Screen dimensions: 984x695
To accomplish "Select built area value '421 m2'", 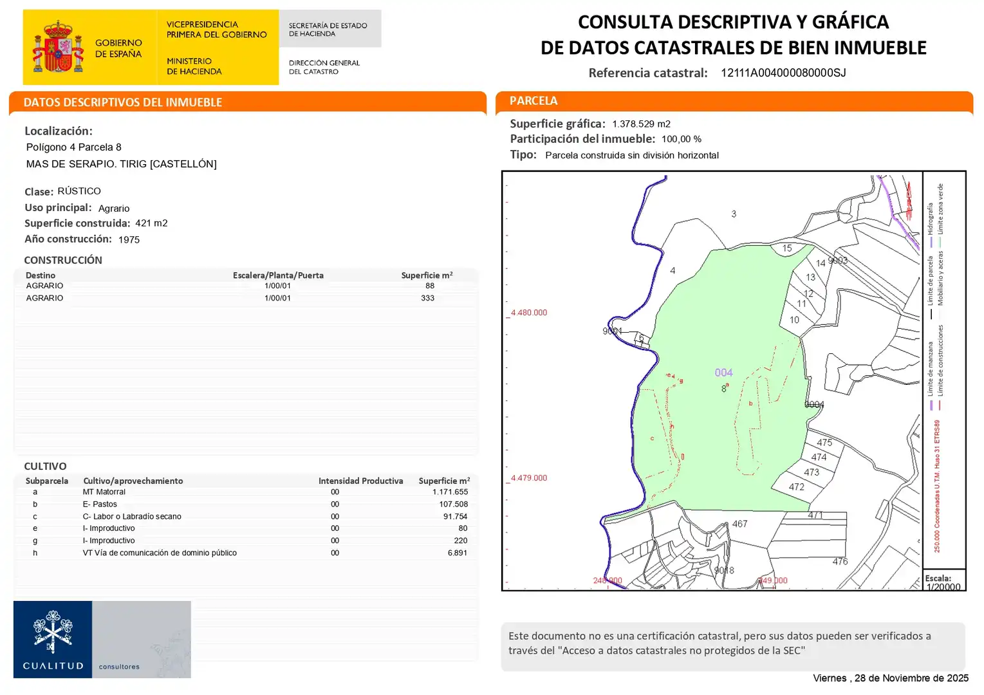I will tap(151, 223).
